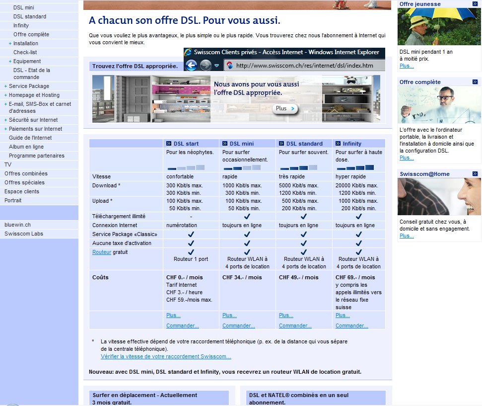
Task: Click the arrow icon in Infinity column header
Action: click(339, 144)
